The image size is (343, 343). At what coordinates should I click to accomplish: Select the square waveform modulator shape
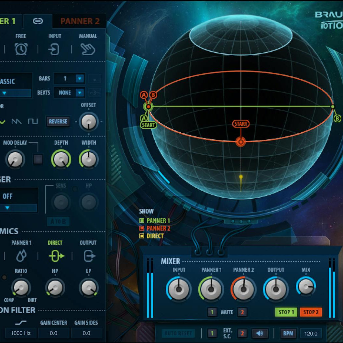(x=33, y=121)
